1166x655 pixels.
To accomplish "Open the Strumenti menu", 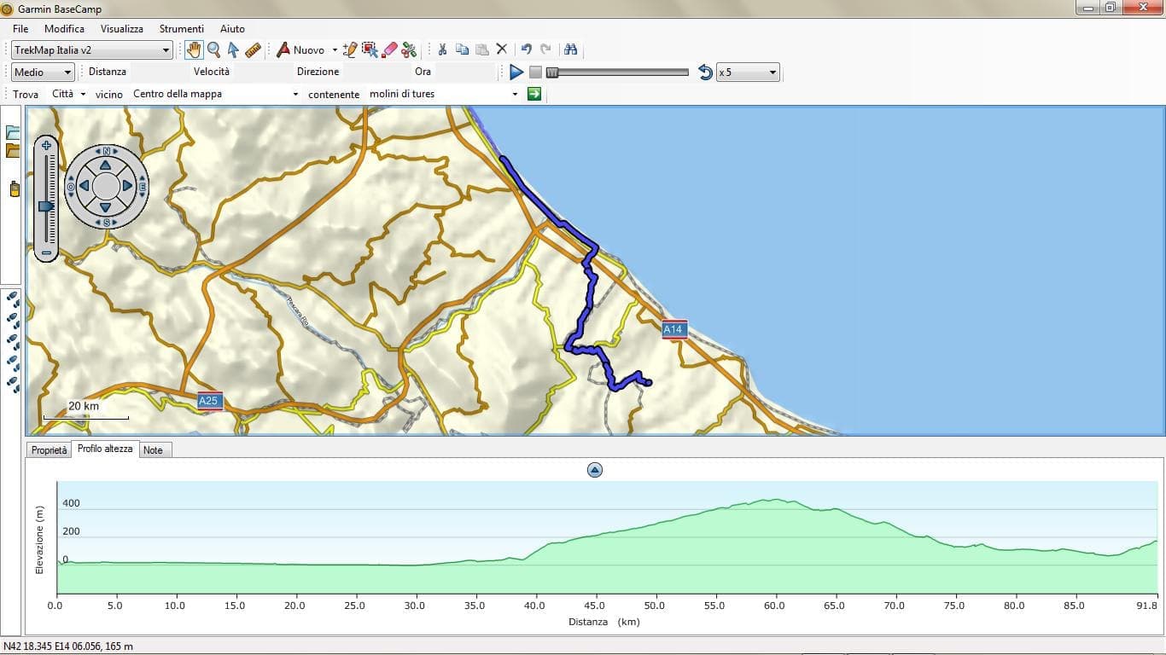I will (182, 29).
